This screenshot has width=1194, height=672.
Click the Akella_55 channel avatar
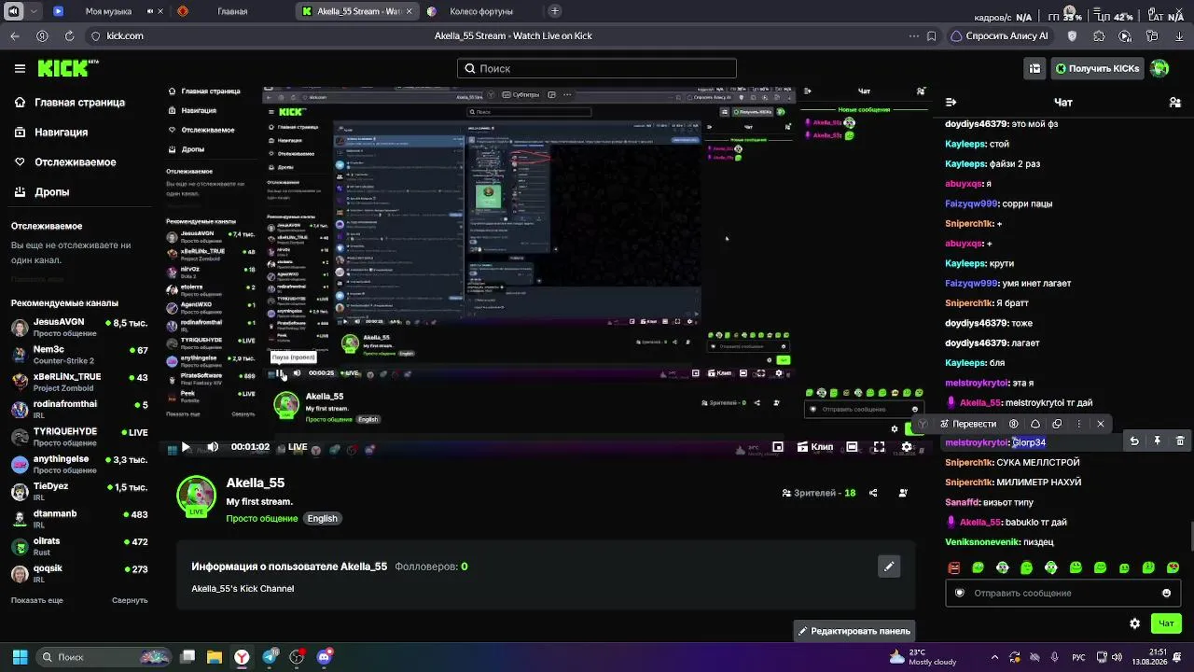pyautogui.click(x=196, y=496)
